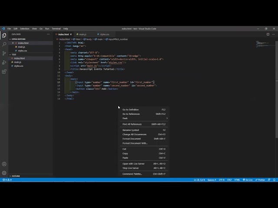Select styles.css in TEST folder
Screen dimensions: 278x208
[31, 66]
